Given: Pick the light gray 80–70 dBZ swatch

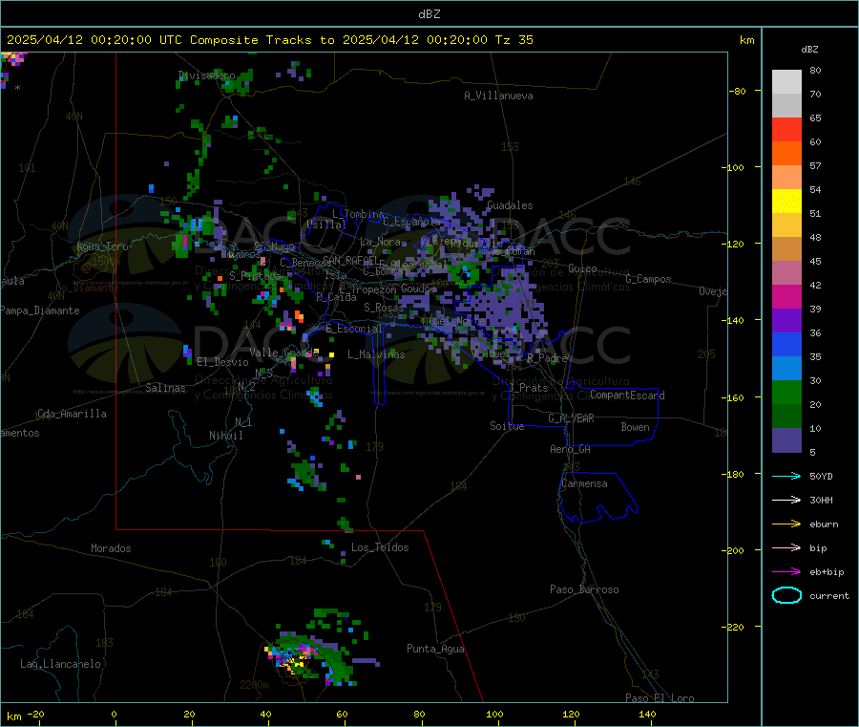Looking at the screenshot, I should (786, 82).
